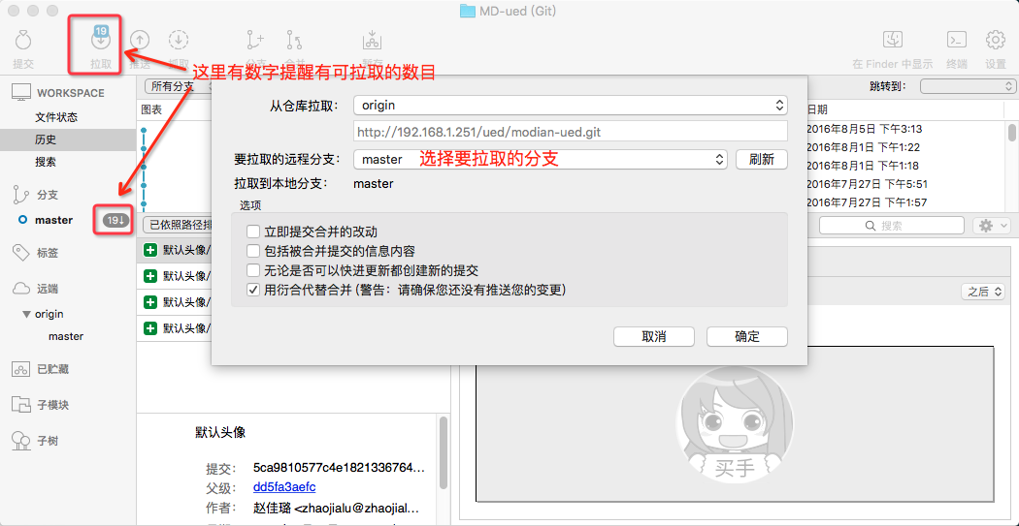Viewport: 1019px width, 526px height.
Task: Open parent commit link dd5fa3aefc
Action: pyautogui.click(x=284, y=486)
